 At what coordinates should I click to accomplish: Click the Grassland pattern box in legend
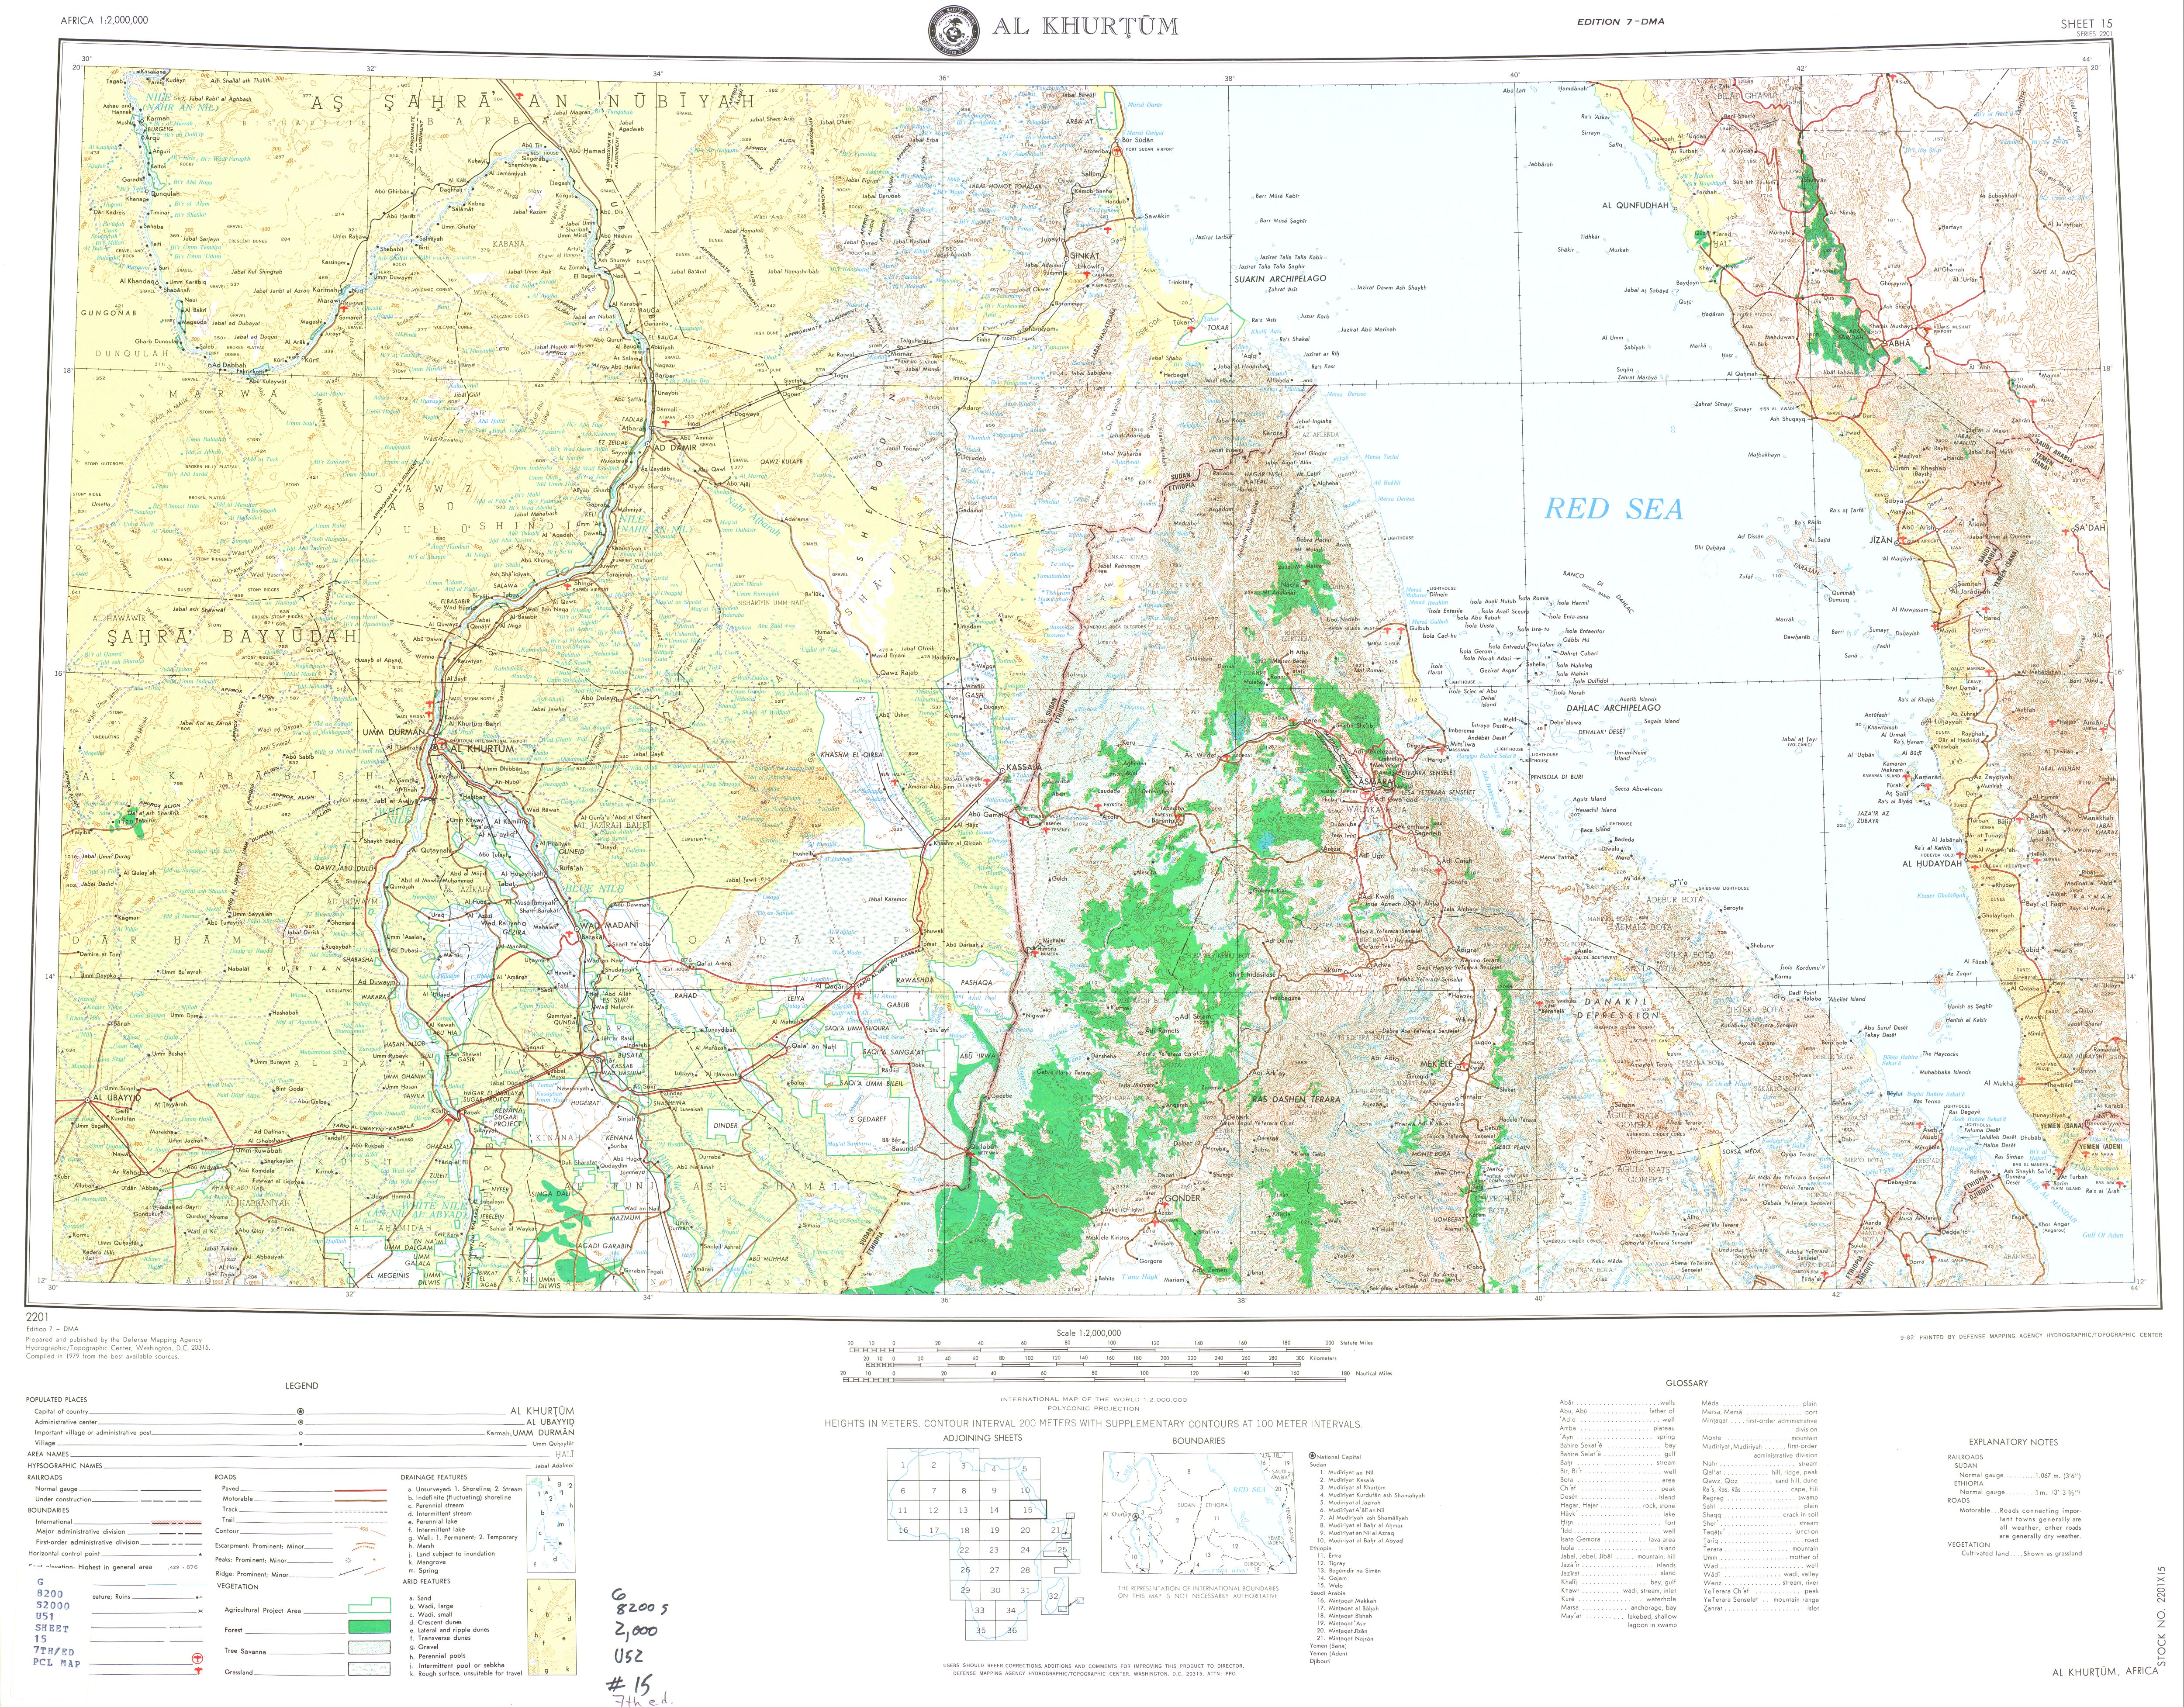[x=369, y=1669]
